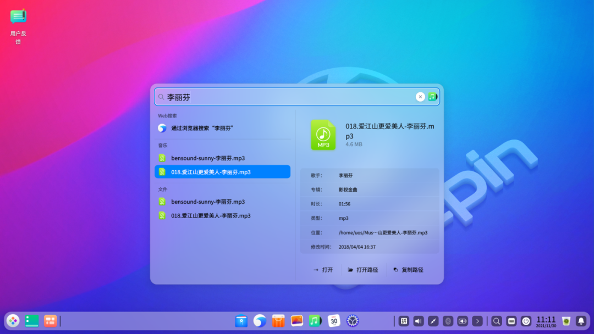Select bensound-sunny-李丽芬.mp3 under 音乐
Image resolution: width=594 pixels, height=334 pixels.
223,158
